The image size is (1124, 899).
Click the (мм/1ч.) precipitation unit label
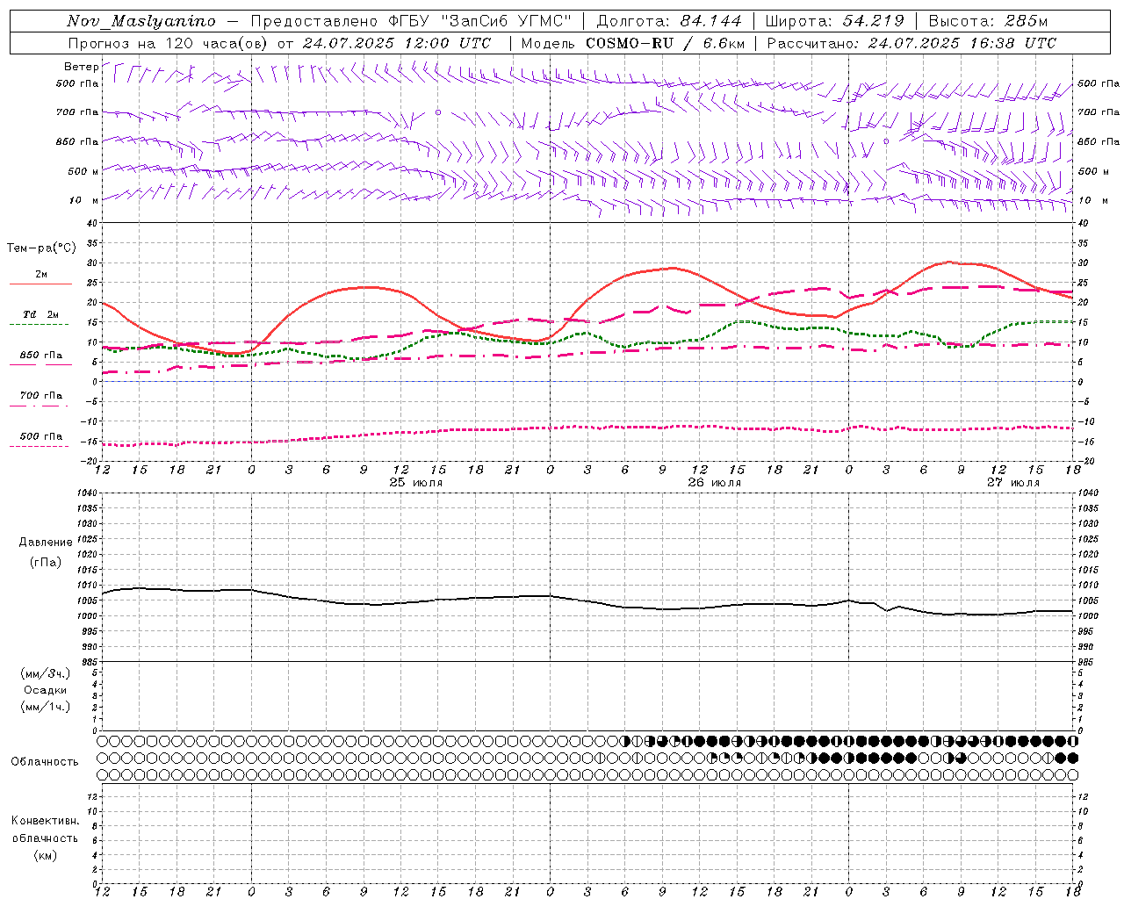pos(46,707)
